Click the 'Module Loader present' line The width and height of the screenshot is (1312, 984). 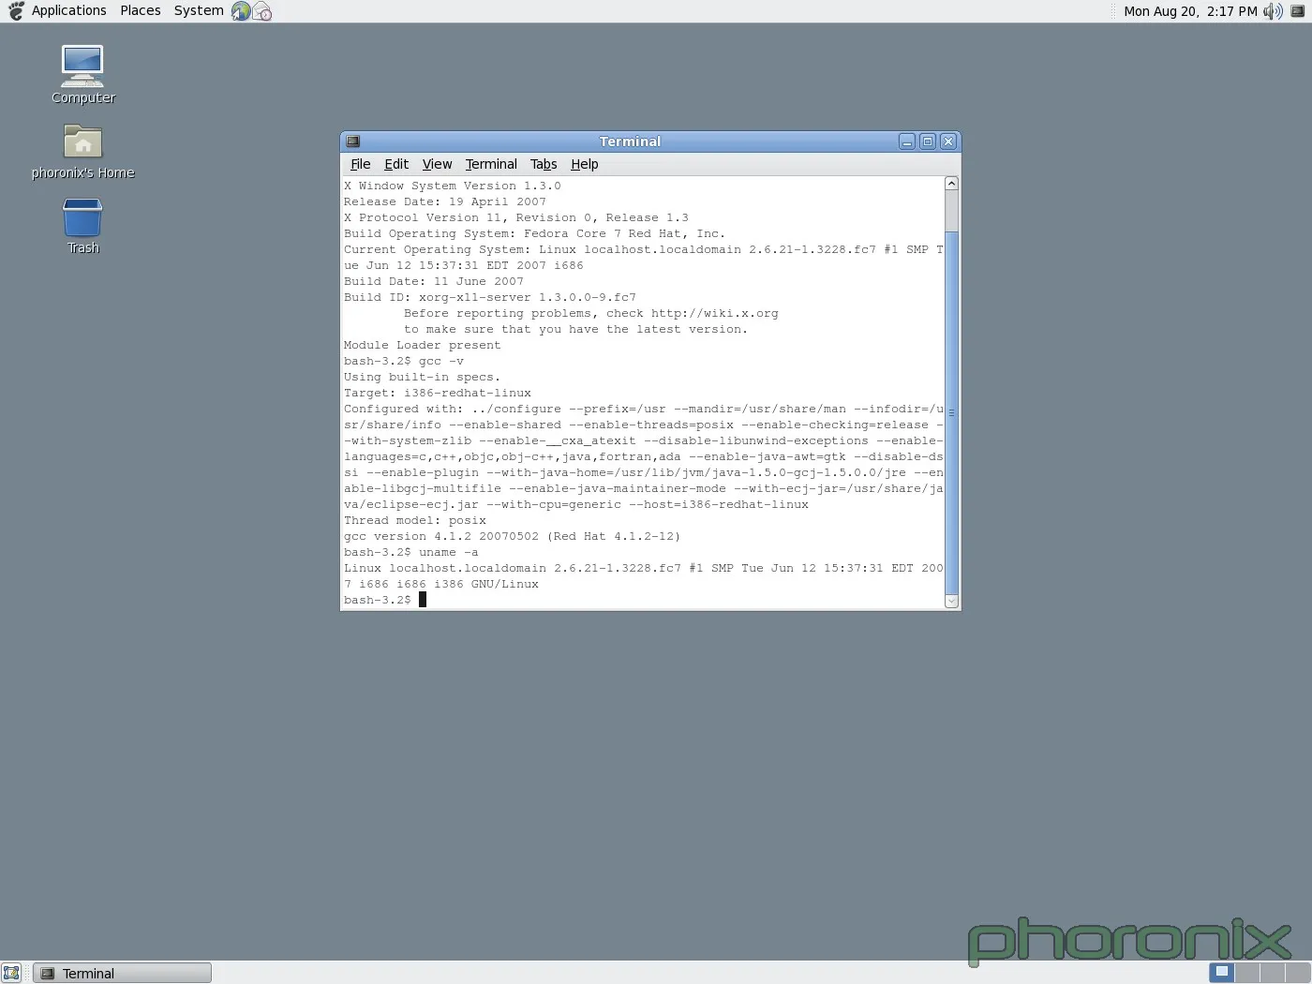click(x=423, y=346)
